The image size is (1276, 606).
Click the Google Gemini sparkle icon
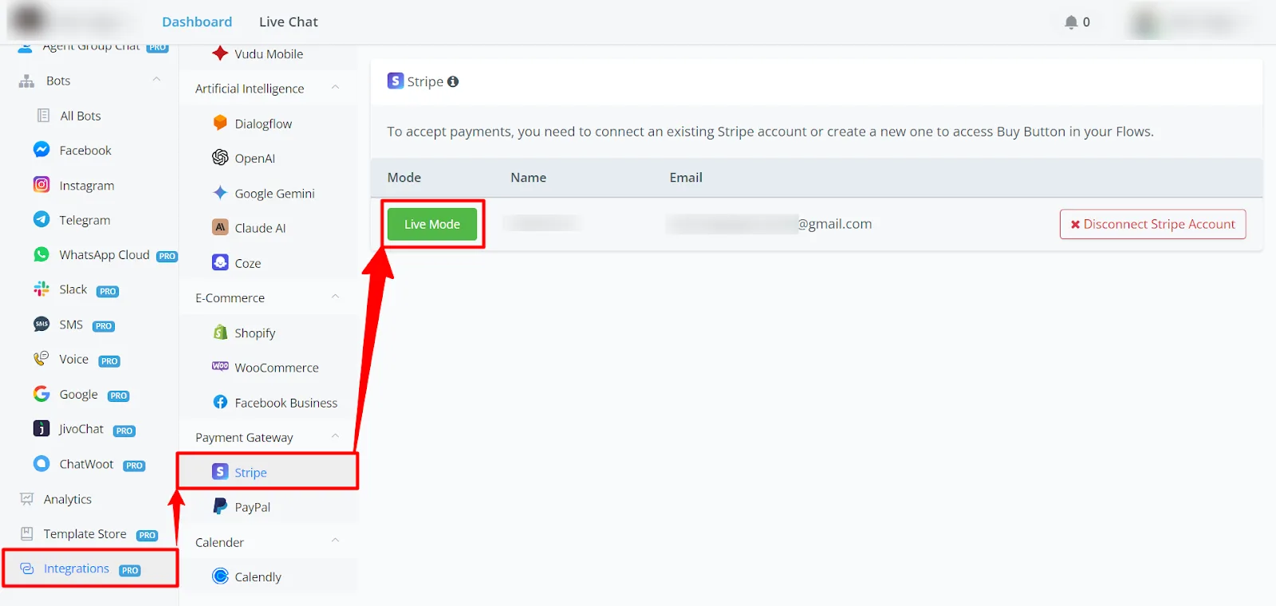(x=220, y=192)
